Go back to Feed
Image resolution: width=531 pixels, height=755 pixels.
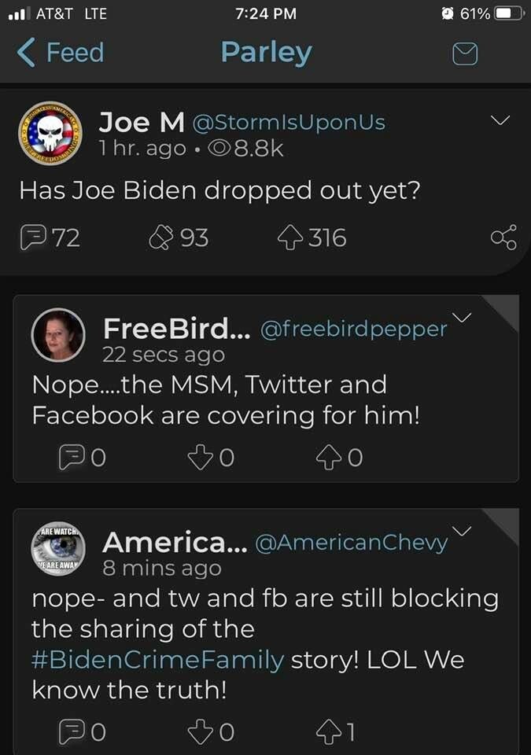tap(61, 53)
